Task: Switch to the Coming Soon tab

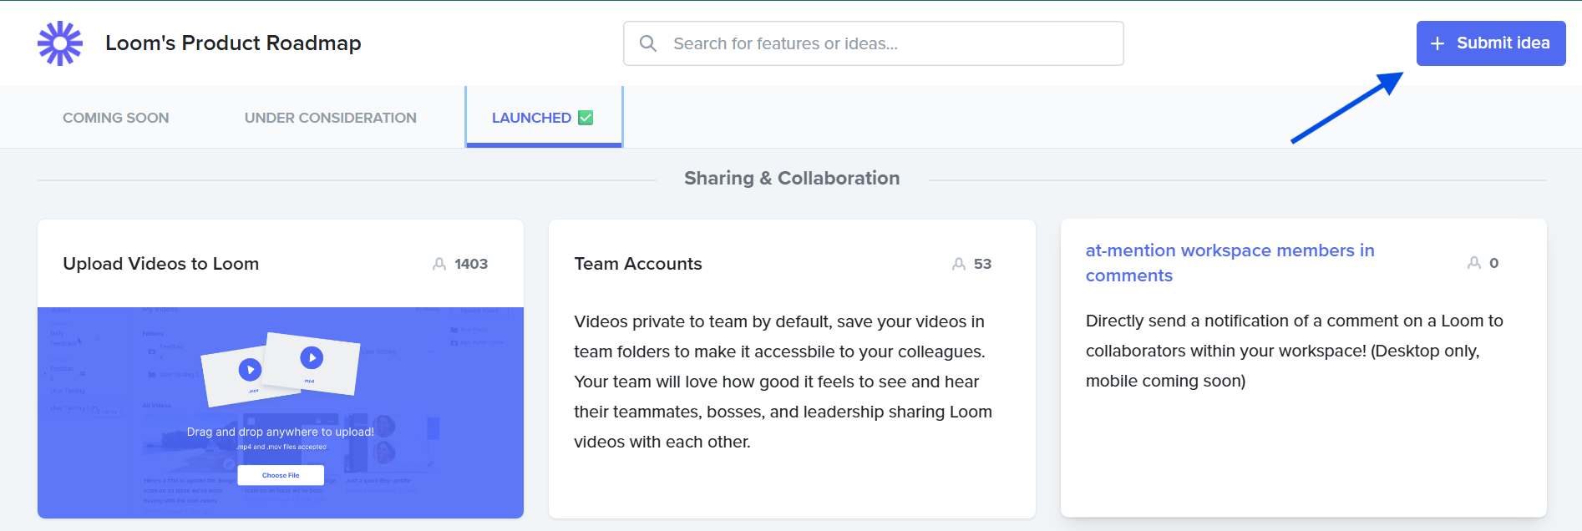Action: pyautogui.click(x=116, y=118)
